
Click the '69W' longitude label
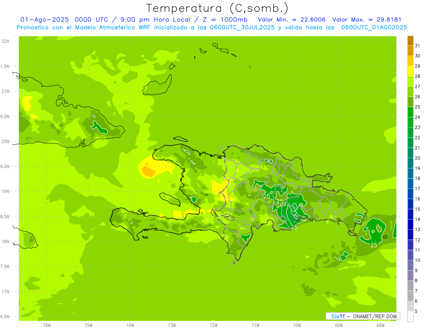coord(339,325)
